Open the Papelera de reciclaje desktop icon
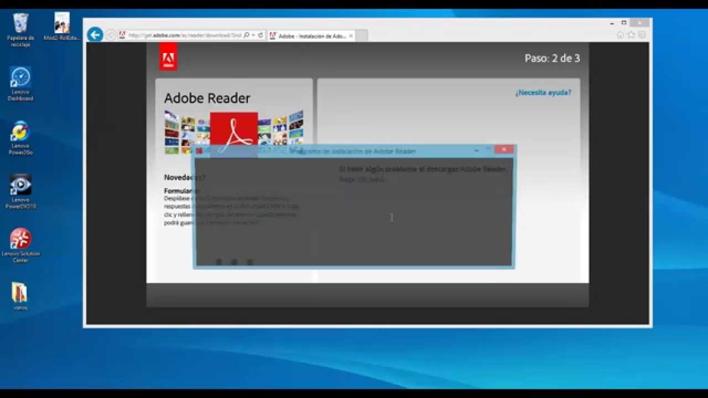Image resolution: width=708 pixels, height=398 pixels. (x=20, y=29)
